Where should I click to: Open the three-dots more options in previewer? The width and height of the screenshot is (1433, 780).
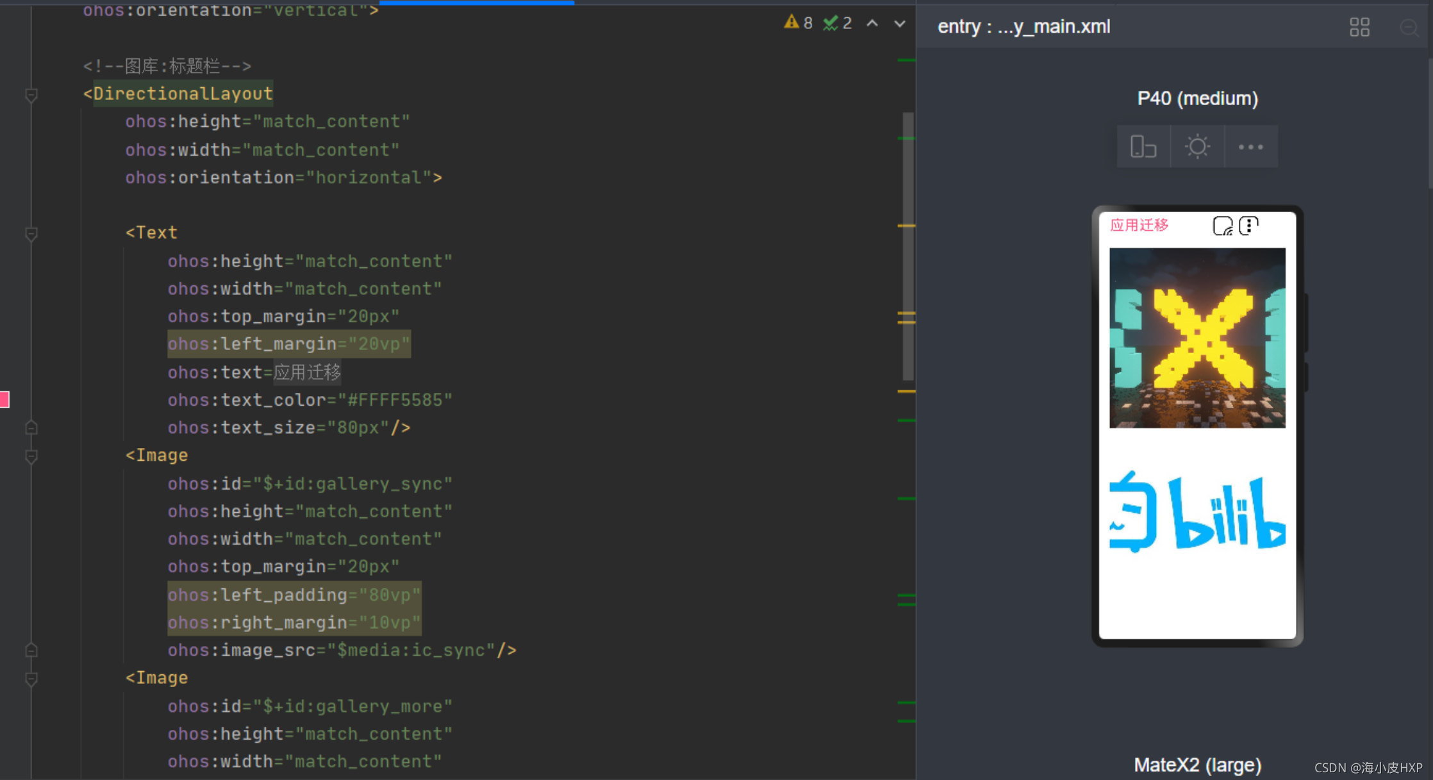tap(1251, 147)
